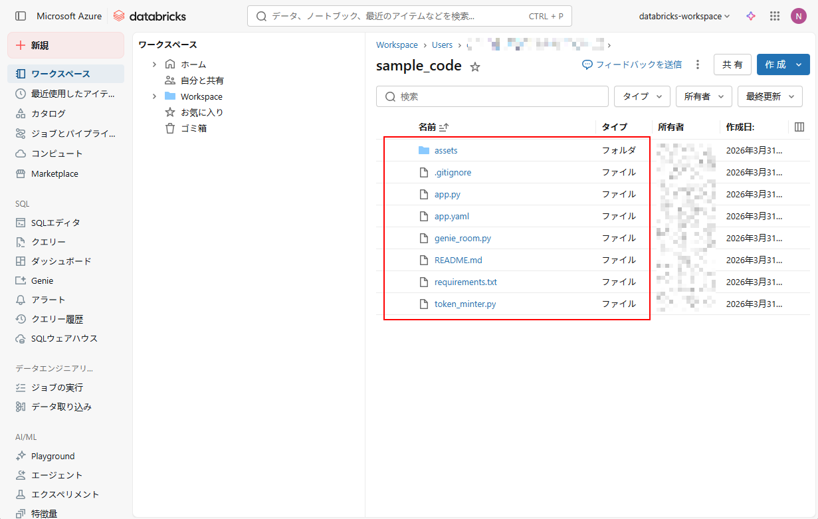Viewport: 818px width, 519px height.
Task: Click the 新規 button
Action: [x=65, y=45]
